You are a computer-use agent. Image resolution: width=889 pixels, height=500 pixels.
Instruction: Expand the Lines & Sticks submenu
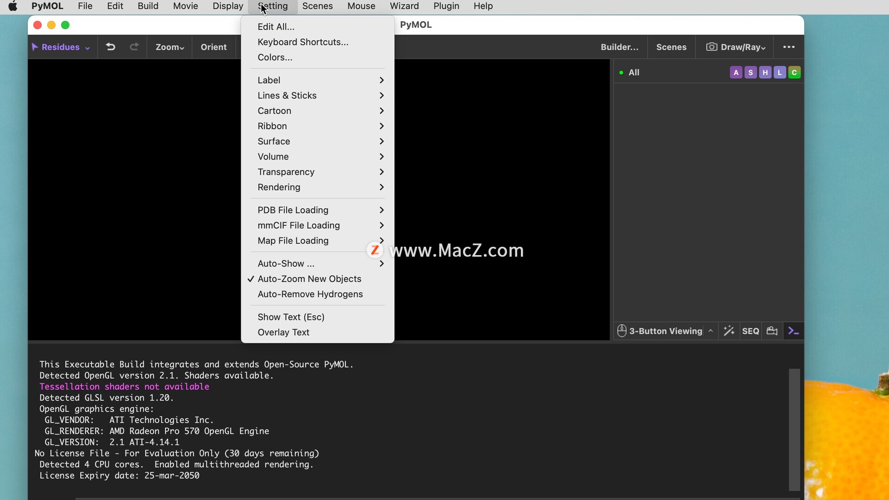[x=318, y=95]
